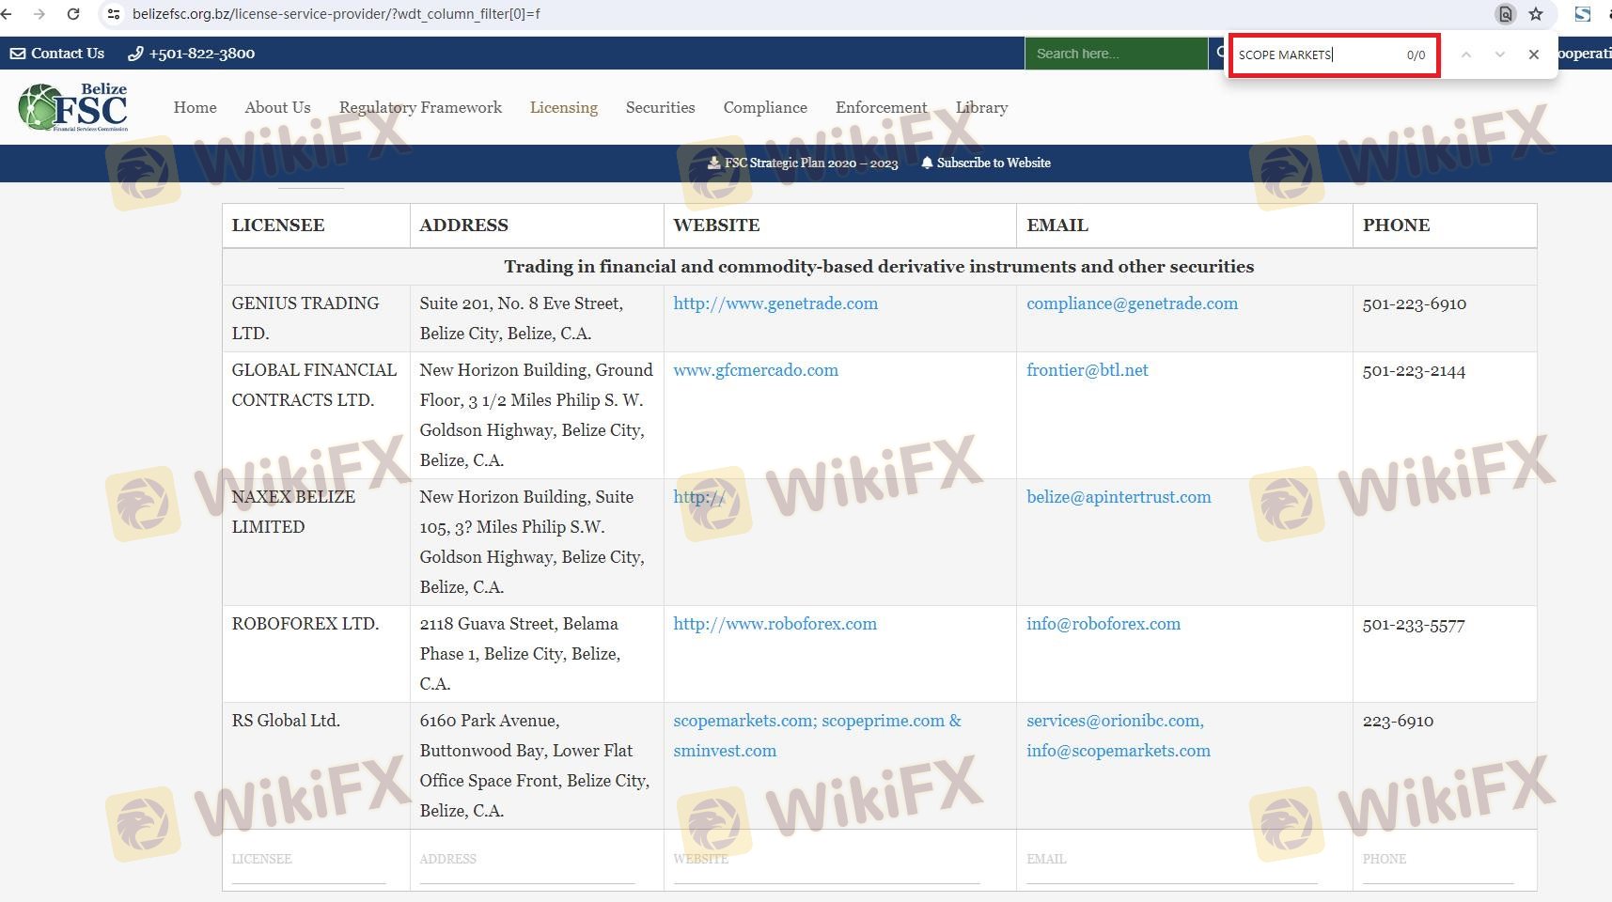Bookmark page with star icon

tap(1536, 14)
